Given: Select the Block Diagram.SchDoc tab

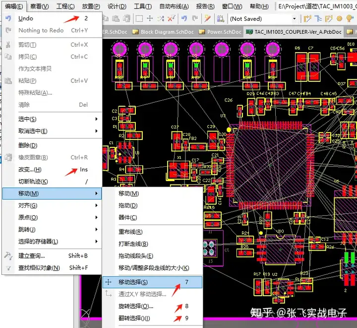Looking at the screenshot, I should pyautogui.click(x=164, y=32).
